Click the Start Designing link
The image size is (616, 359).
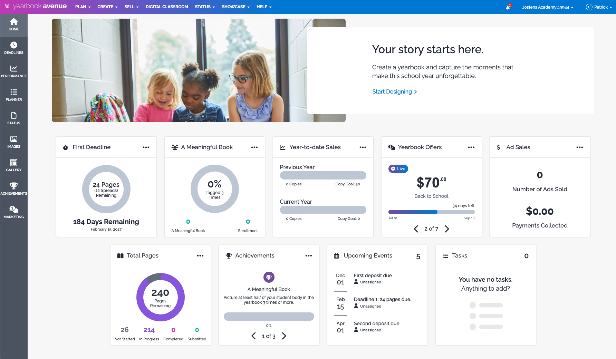pyautogui.click(x=395, y=92)
